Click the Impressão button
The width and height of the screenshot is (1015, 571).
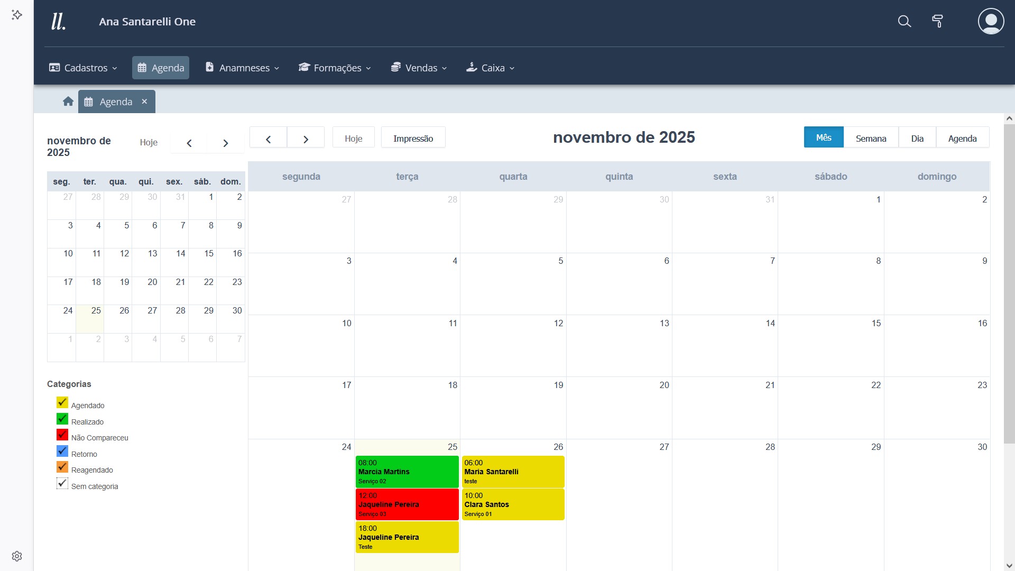pyautogui.click(x=413, y=139)
